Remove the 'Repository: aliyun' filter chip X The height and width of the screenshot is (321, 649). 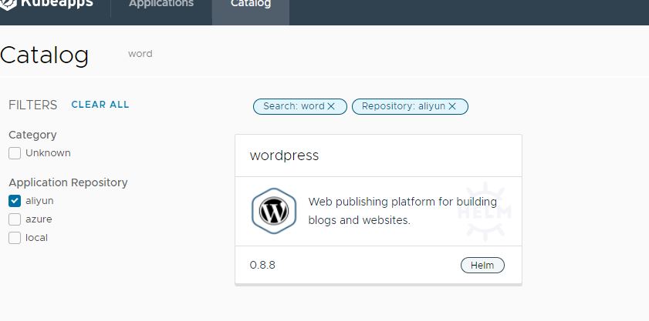click(452, 106)
